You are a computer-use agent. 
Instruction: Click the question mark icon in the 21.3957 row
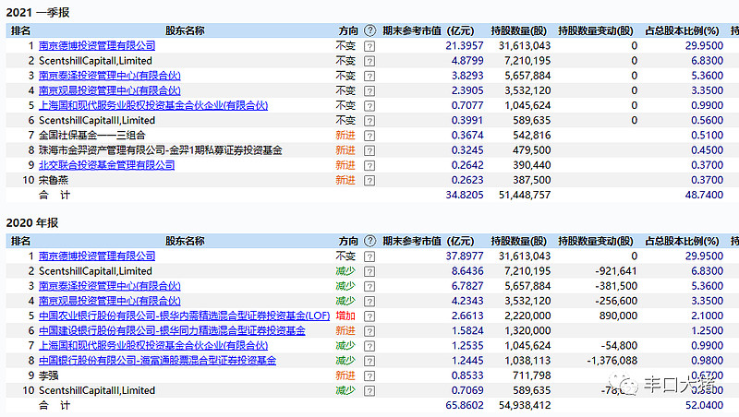click(369, 46)
